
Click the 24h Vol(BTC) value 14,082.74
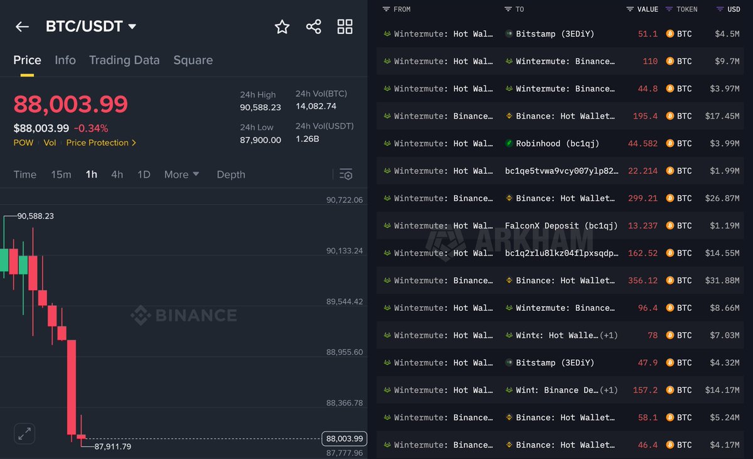point(316,106)
